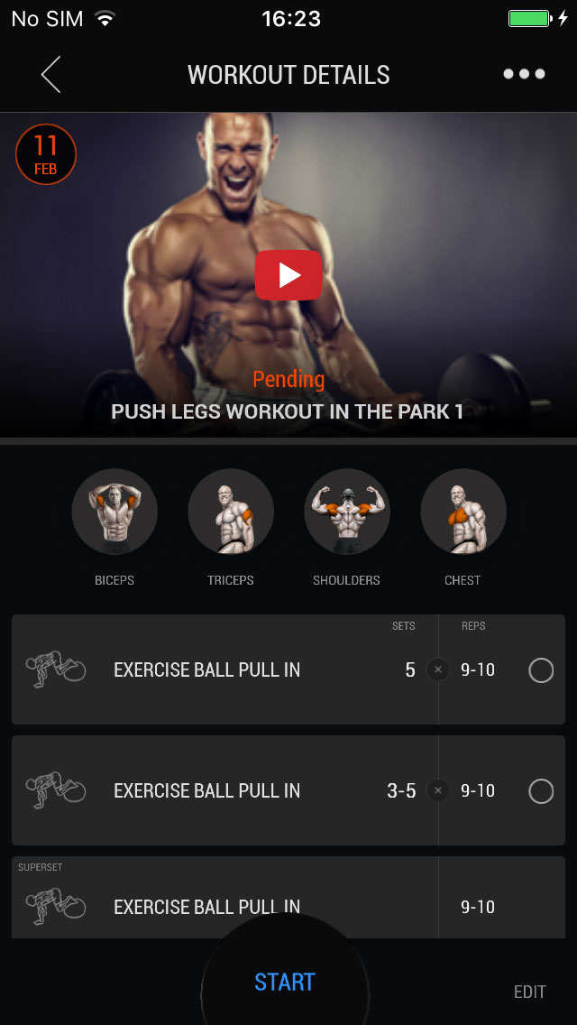This screenshot has width=577, height=1025.
Task: Click the exercise icon in the first row
Action: (56, 669)
